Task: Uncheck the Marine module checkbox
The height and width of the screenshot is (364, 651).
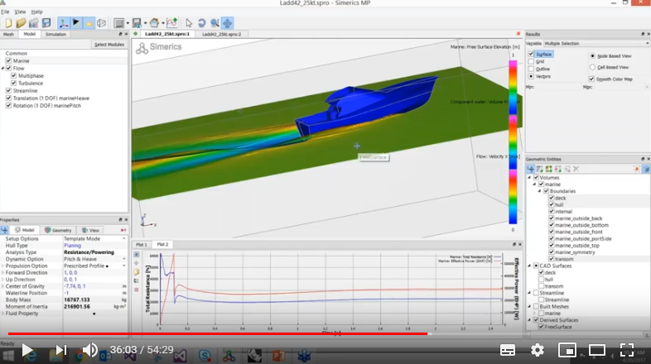Action: pyautogui.click(x=8, y=60)
